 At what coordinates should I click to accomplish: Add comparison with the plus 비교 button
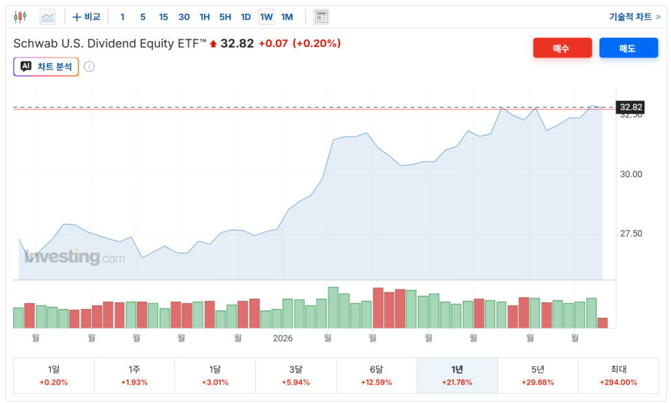point(86,17)
